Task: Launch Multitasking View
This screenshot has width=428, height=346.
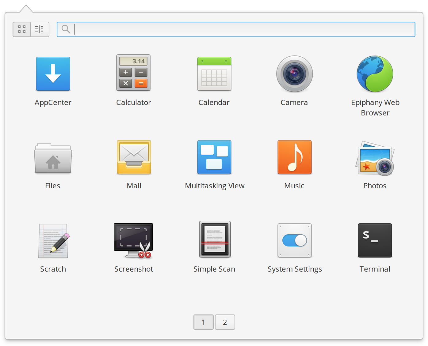Action: (x=214, y=157)
